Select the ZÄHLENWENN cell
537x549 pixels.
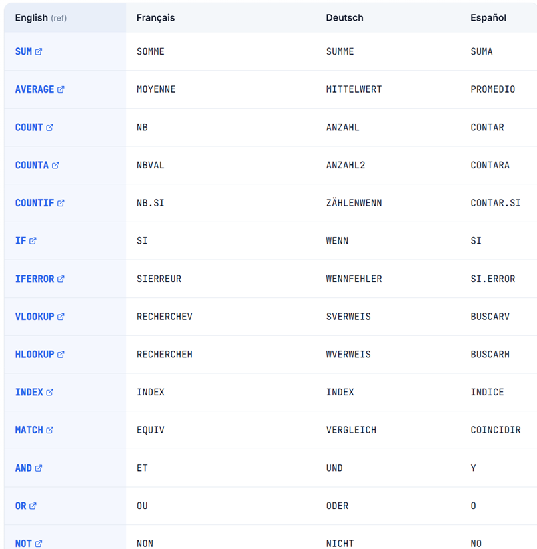(388, 203)
